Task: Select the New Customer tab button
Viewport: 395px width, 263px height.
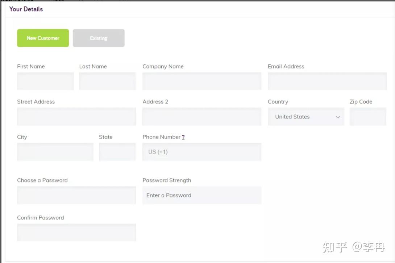Action: point(43,38)
